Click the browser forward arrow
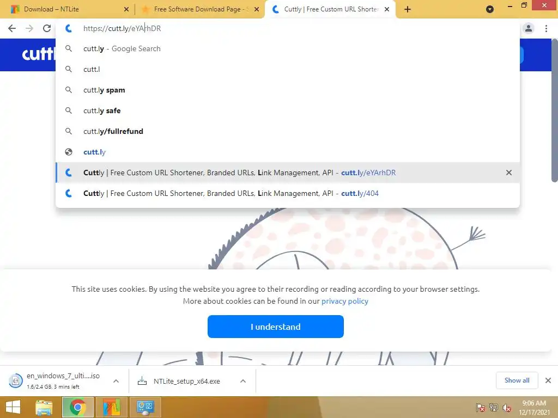 pos(29,28)
